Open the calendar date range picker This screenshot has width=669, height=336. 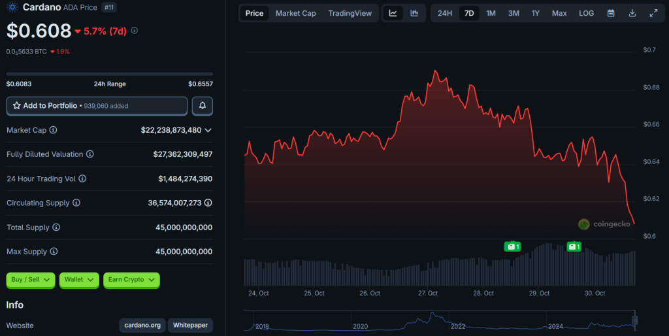point(611,13)
